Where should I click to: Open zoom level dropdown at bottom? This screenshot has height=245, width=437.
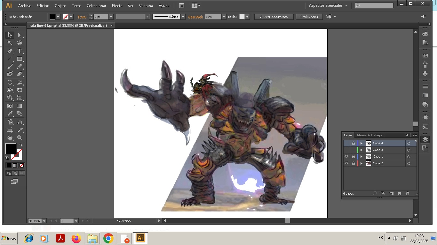tap(44, 221)
